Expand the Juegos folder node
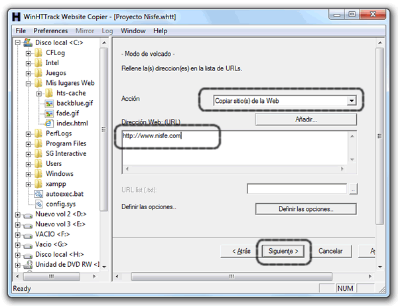Image resolution: width=398 pixels, height=306 pixels. click(x=28, y=74)
